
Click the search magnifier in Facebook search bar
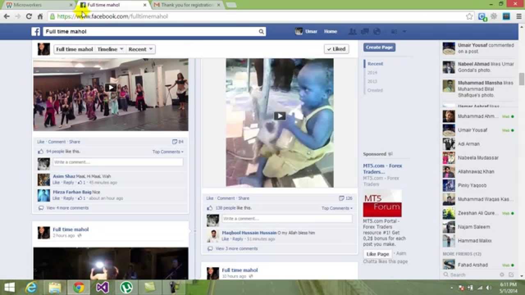261,32
